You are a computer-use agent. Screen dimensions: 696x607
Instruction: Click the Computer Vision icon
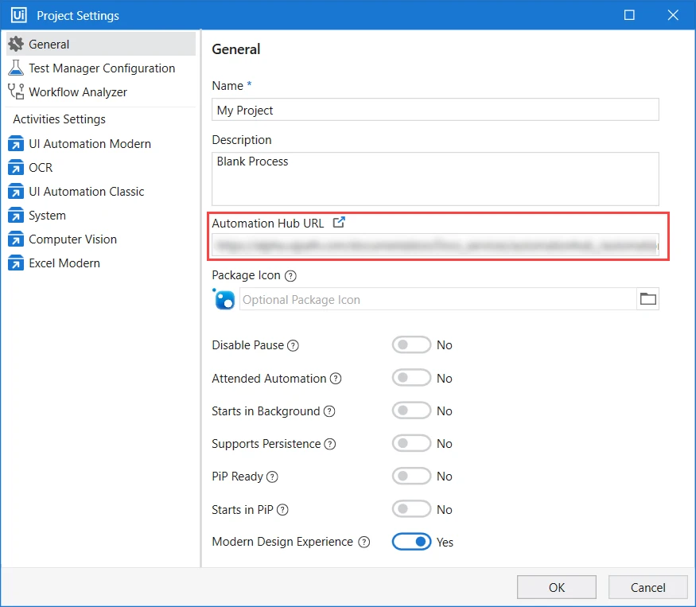pyautogui.click(x=16, y=239)
